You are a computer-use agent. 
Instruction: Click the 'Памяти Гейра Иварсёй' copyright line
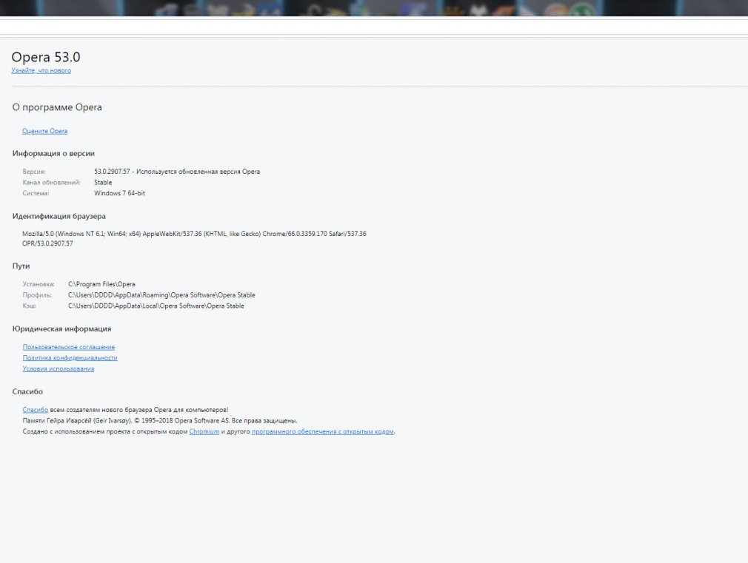pos(160,421)
